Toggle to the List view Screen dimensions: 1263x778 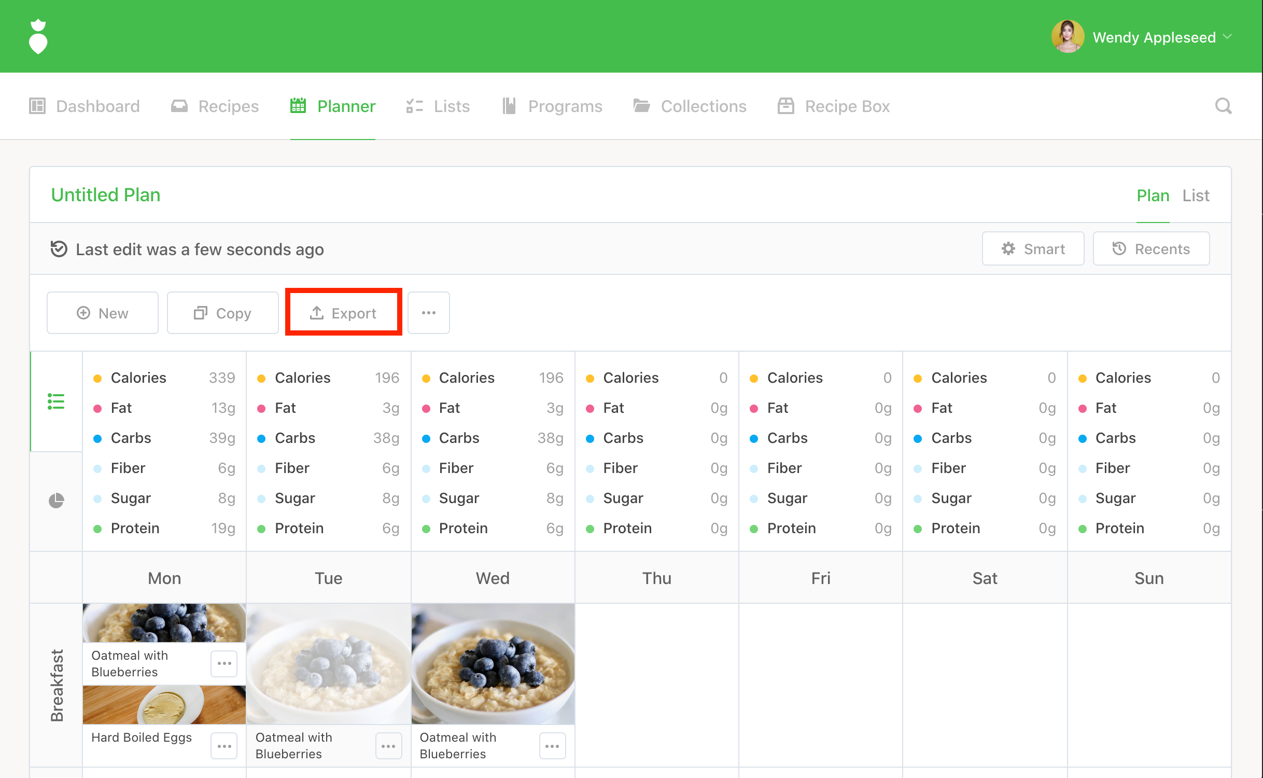point(1196,196)
